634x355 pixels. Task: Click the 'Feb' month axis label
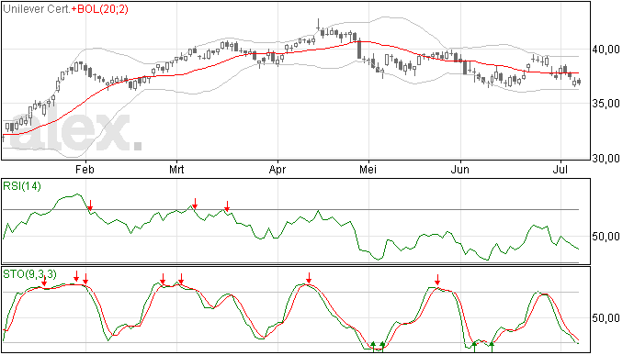coord(85,169)
